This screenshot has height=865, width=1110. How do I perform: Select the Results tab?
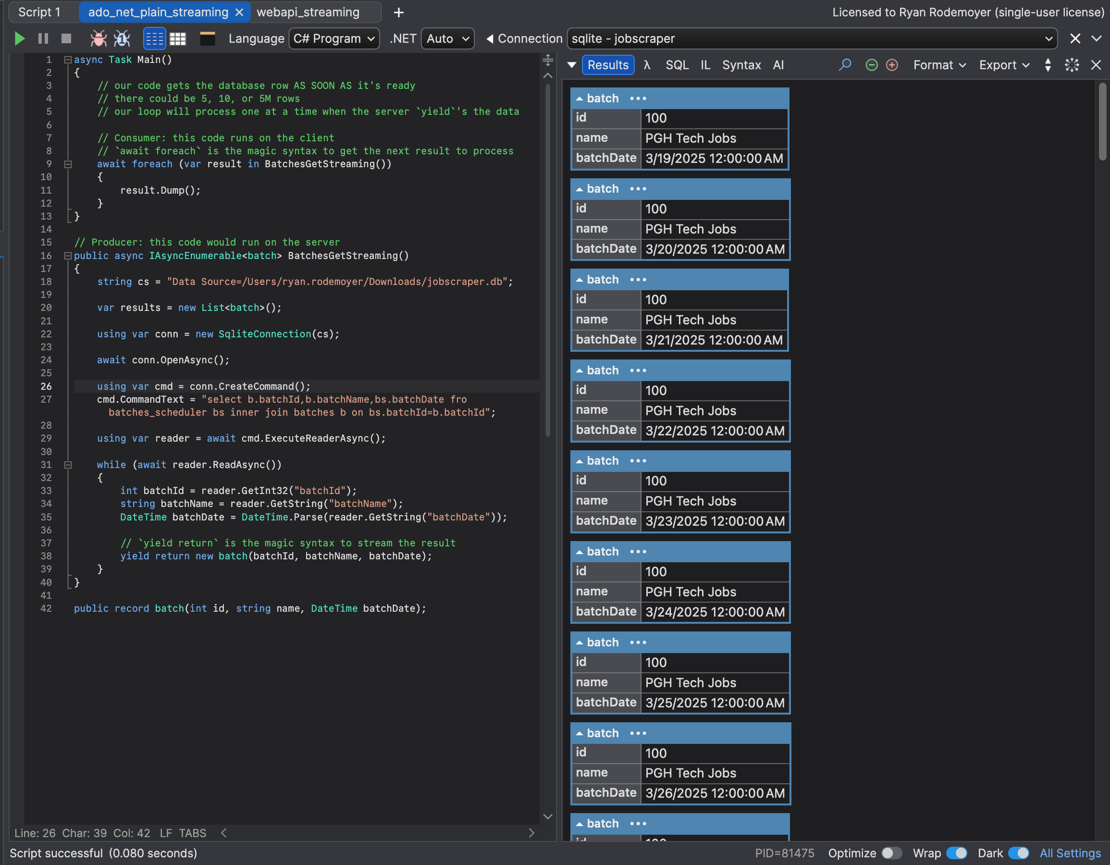pos(608,65)
